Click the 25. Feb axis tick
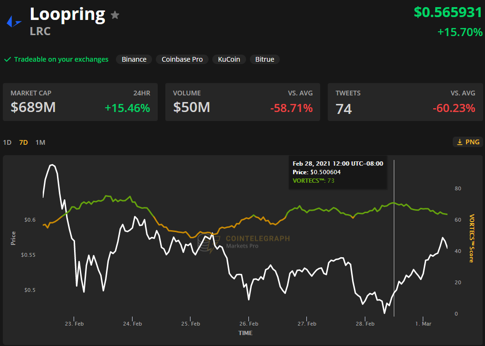485x346 pixels. 190,324
